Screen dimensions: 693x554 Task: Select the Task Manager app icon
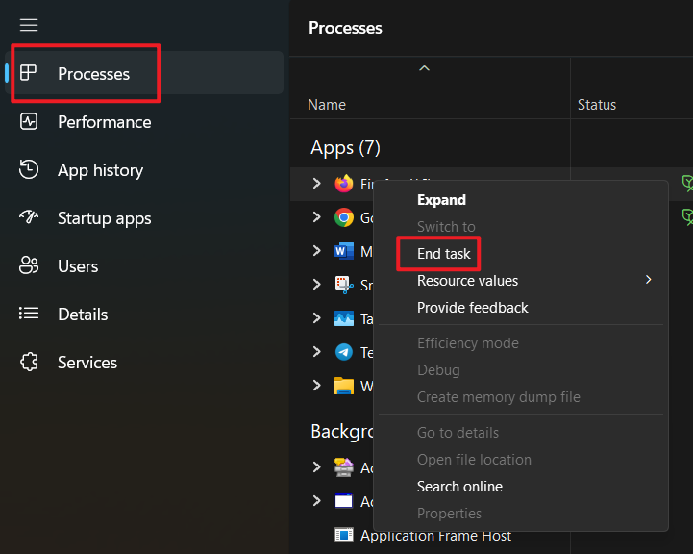[x=344, y=318]
